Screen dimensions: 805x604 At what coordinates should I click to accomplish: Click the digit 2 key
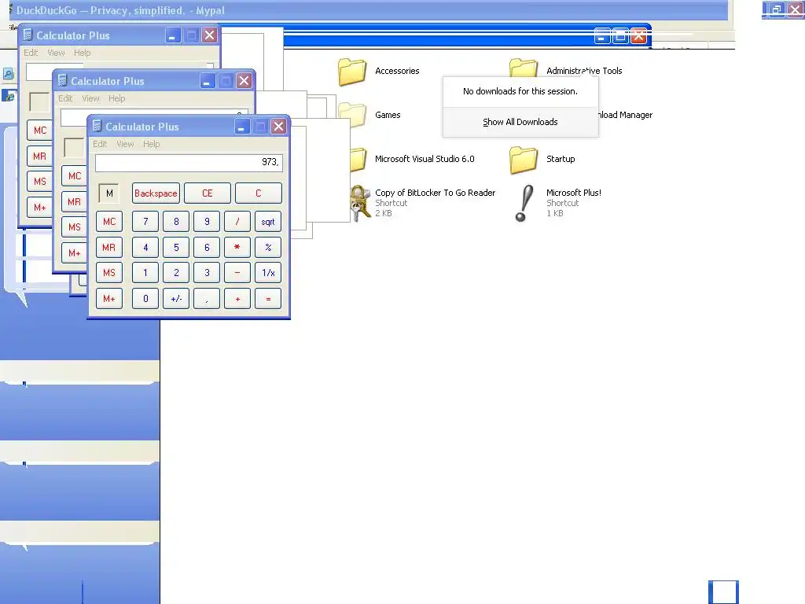coord(176,273)
